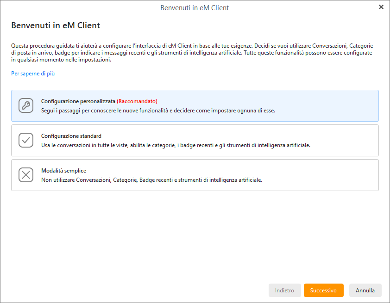Click the 'Non utilizzare Conversazioni' description text
Screen dimensions: 390x303
tap(151, 180)
